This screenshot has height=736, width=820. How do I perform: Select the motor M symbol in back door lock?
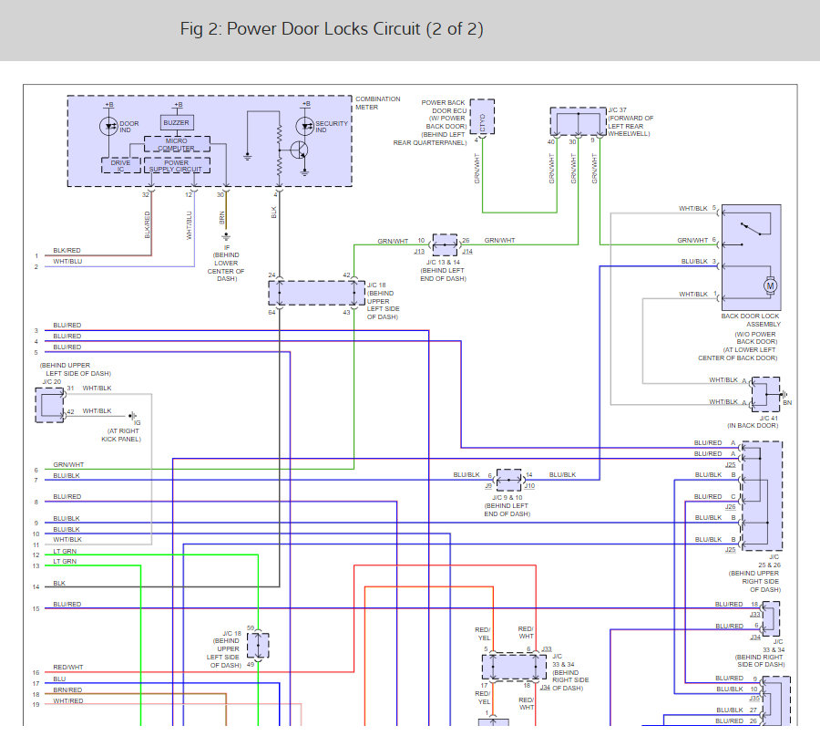pyautogui.click(x=770, y=285)
